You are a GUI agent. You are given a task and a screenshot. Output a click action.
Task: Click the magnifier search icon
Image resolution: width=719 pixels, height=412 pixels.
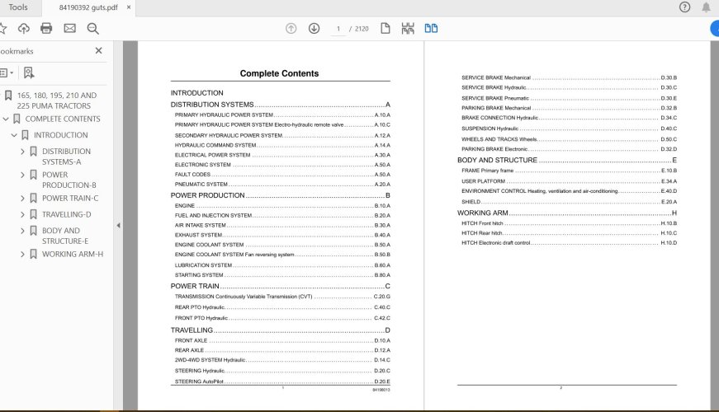(92, 29)
